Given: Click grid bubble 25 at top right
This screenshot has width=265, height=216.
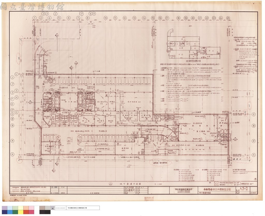Looking at the screenshot, I should pos(228,18).
